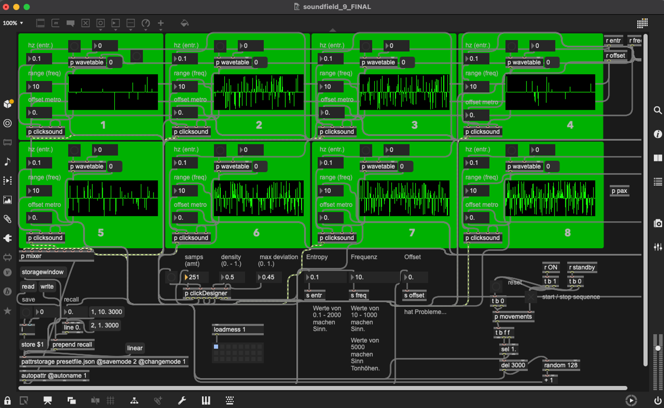Open the search icon in right sidebar
The height and width of the screenshot is (408, 664).
point(657,110)
